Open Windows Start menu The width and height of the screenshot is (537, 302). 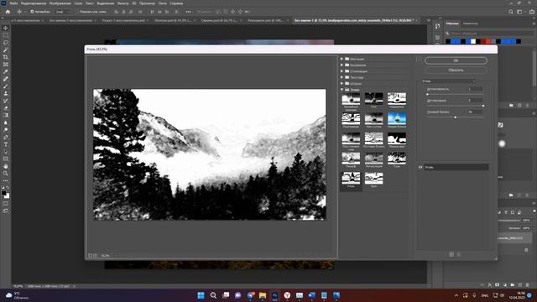(x=201, y=295)
